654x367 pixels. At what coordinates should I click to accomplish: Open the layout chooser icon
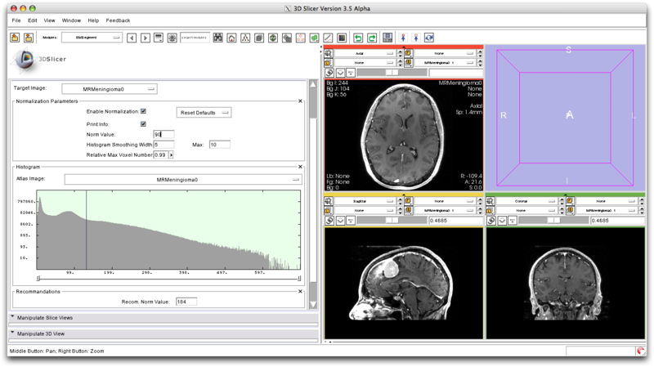click(387, 38)
